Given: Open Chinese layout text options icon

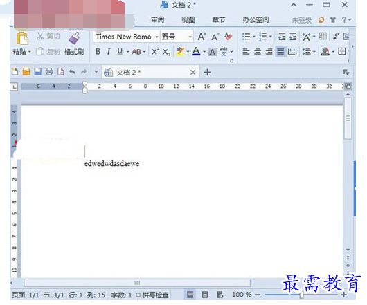Looking at the screenshot, I should click(x=306, y=37).
